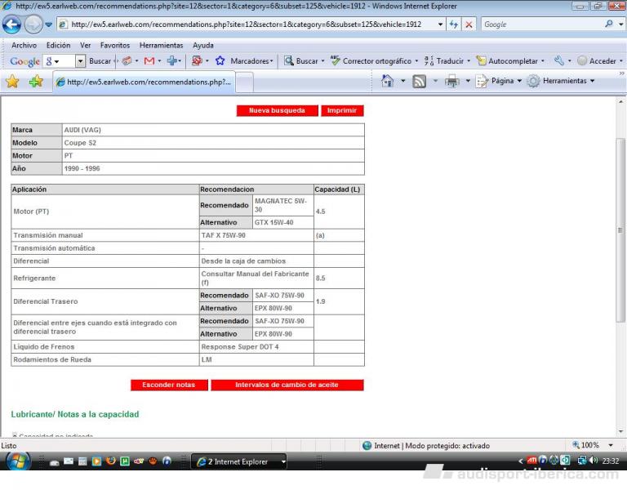Expand the zoom level dropdown arrow
This screenshot has width=627, height=490.
(x=611, y=445)
